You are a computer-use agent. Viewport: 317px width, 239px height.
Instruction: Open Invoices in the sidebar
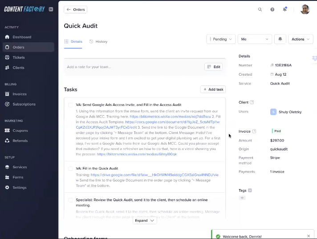pos(19,94)
